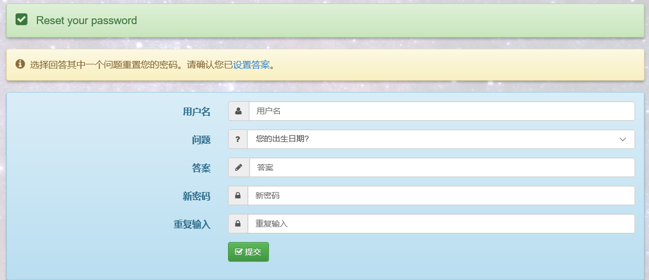Click the 新密码 form label

coord(196,196)
